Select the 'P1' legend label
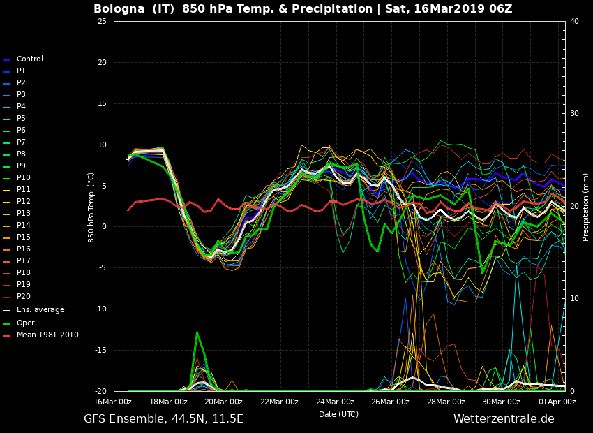 click(x=21, y=71)
